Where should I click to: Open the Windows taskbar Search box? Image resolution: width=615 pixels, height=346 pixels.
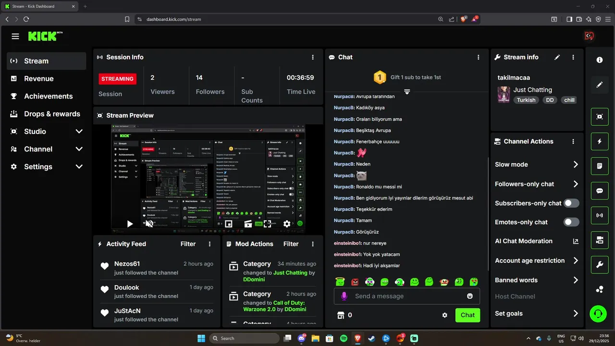245,338
